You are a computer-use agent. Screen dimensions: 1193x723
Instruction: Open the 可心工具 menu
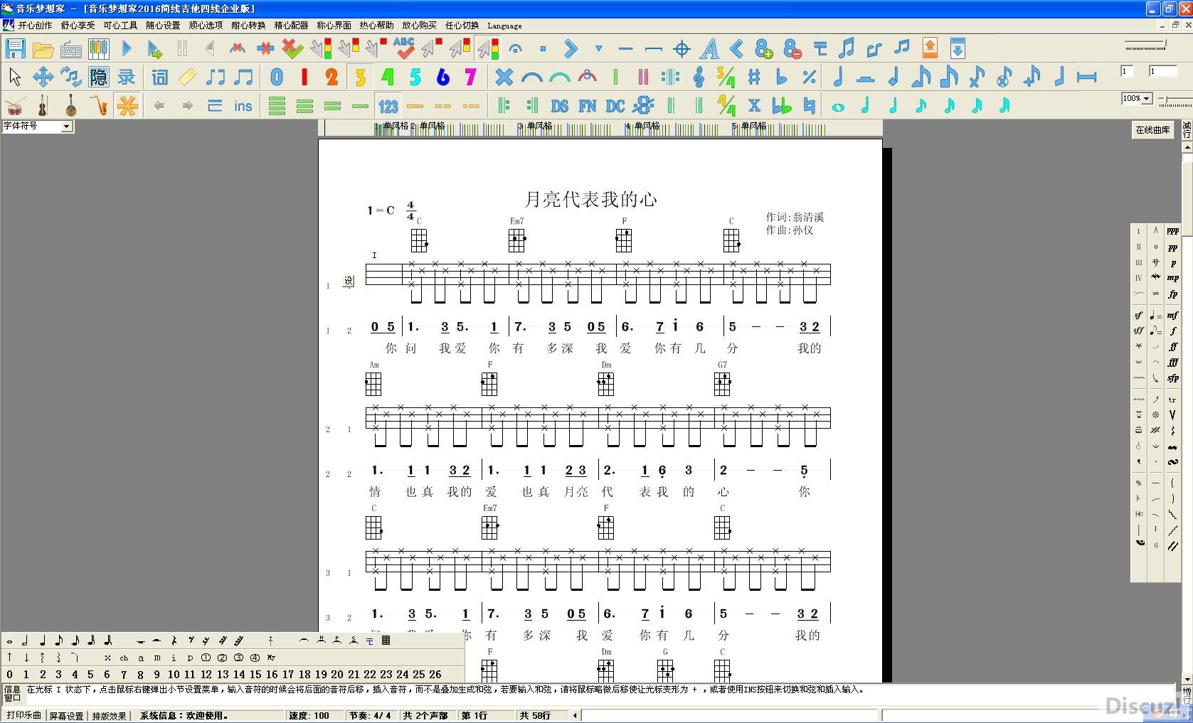120,25
